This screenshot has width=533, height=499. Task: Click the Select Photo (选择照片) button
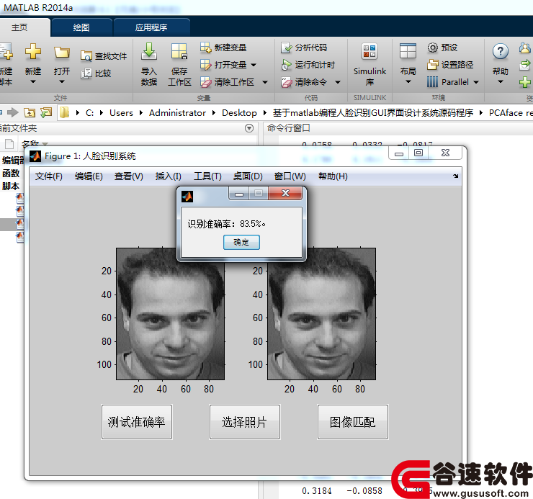pyautogui.click(x=245, y=422)
